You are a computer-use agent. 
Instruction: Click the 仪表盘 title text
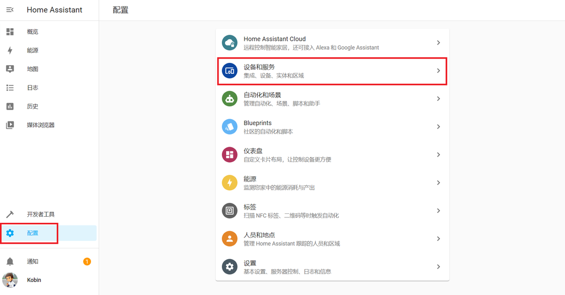(253, 151)
